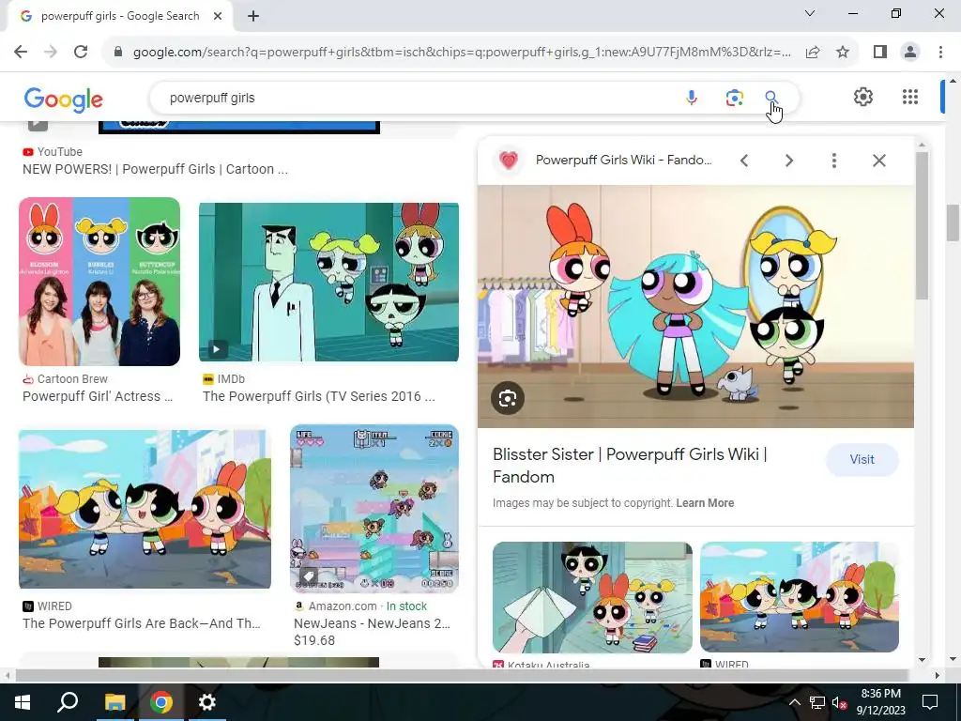
Task: Close the powerpuff girls tab
Action: [x=218, y=17]
